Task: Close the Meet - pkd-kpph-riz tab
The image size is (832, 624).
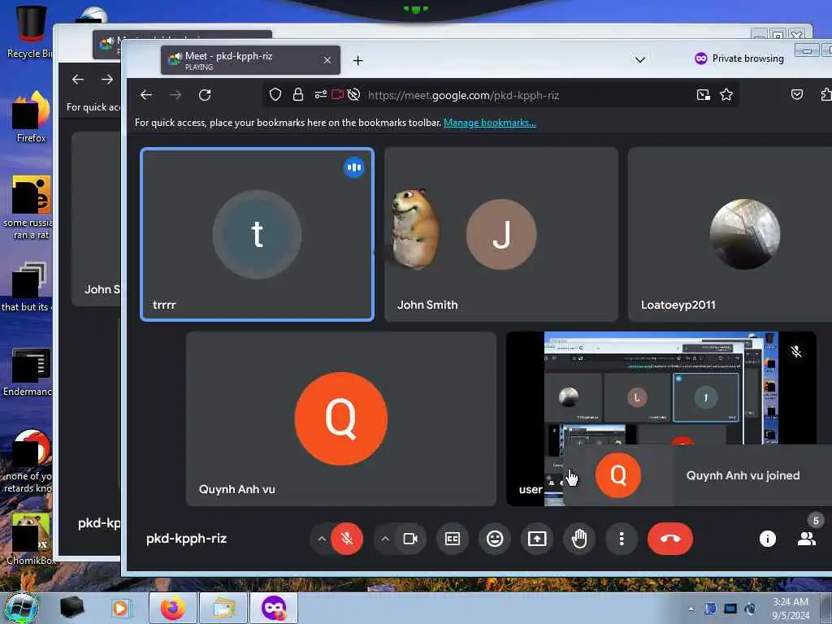Action: tap(327, 60)
